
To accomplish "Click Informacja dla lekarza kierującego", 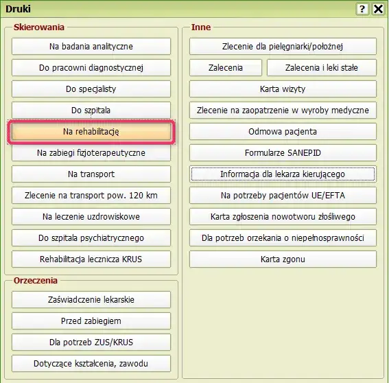I will coord(283,174).
